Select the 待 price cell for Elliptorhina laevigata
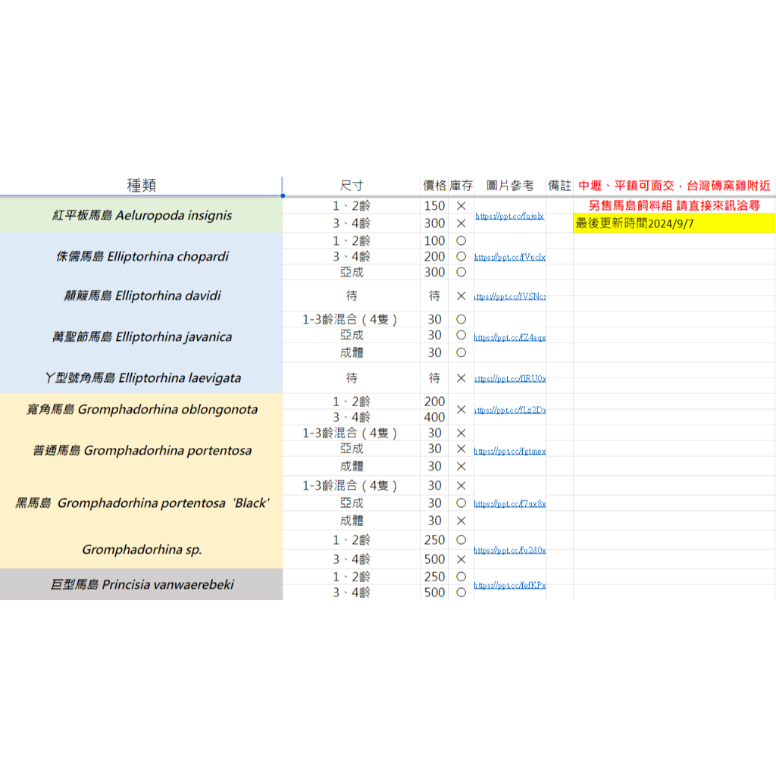This screenshot has width=776, height=776. pos(434,378)
